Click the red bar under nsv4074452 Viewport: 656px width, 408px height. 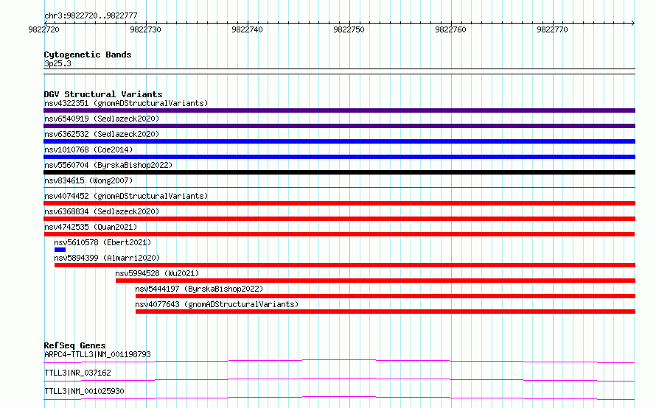(339, 203)
